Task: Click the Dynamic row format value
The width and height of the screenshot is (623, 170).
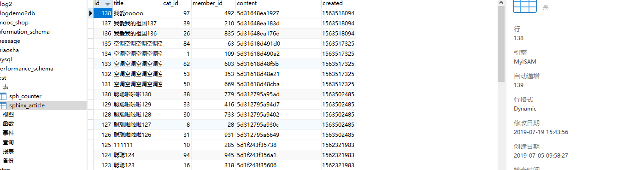Action: click(525, 109)
